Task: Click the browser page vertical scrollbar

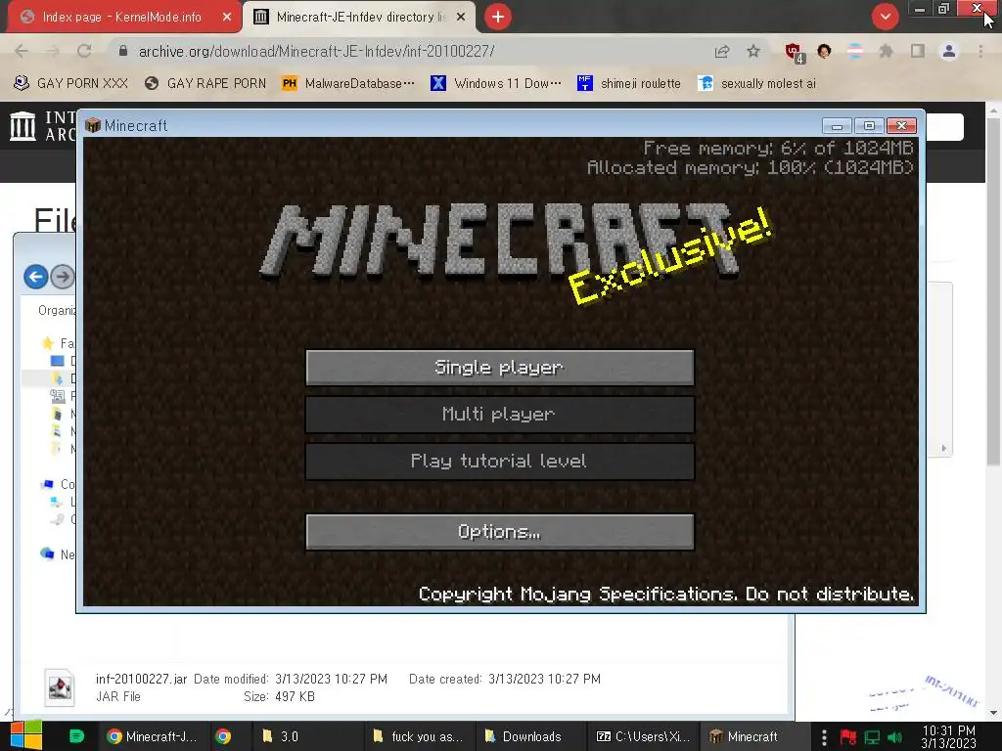Action: click(993, 291)
